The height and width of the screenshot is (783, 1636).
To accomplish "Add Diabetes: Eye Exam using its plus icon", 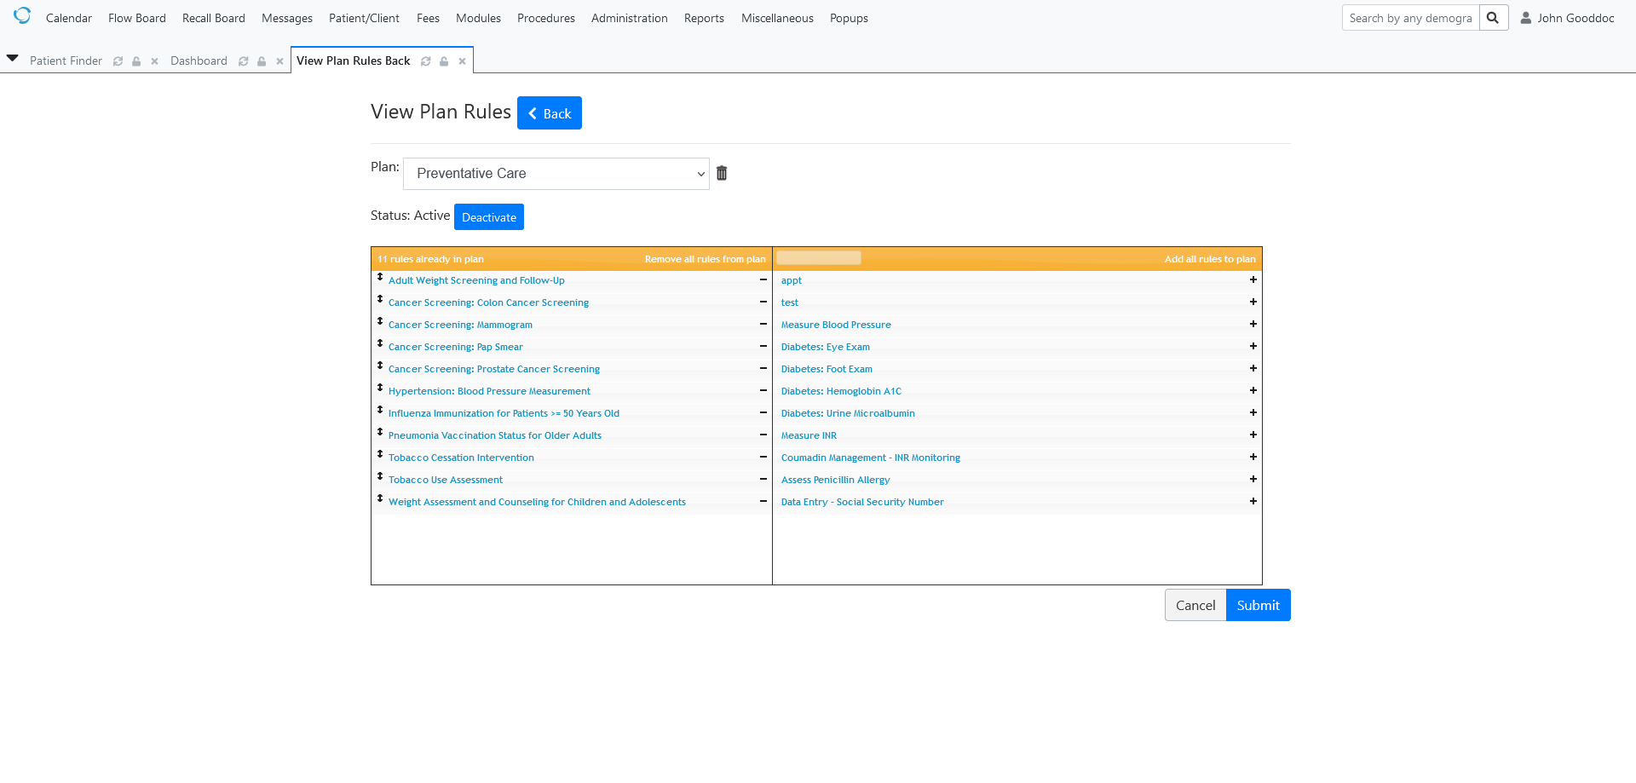I will (1253, 346).
